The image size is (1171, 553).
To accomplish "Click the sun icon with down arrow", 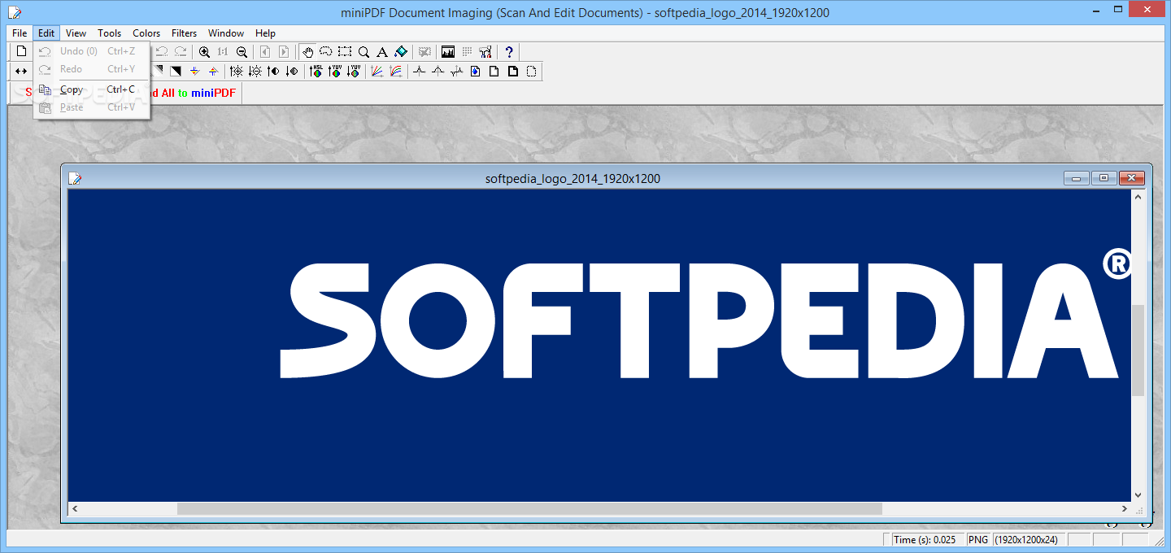I will click(255, 72).
